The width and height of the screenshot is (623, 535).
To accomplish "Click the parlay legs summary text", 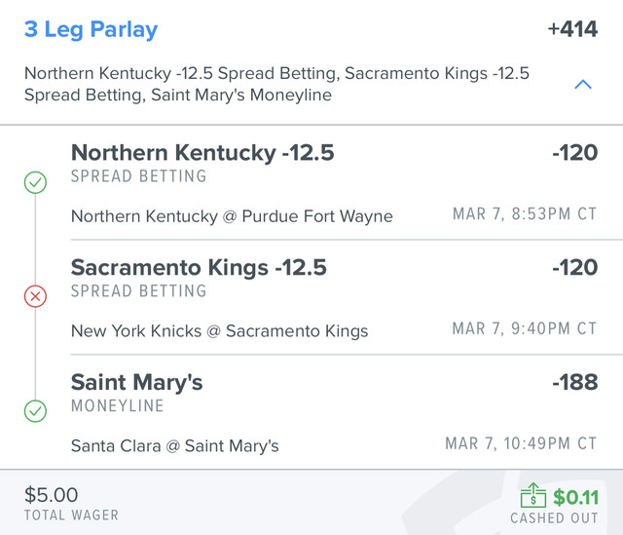I will click(x=277, y=85).
